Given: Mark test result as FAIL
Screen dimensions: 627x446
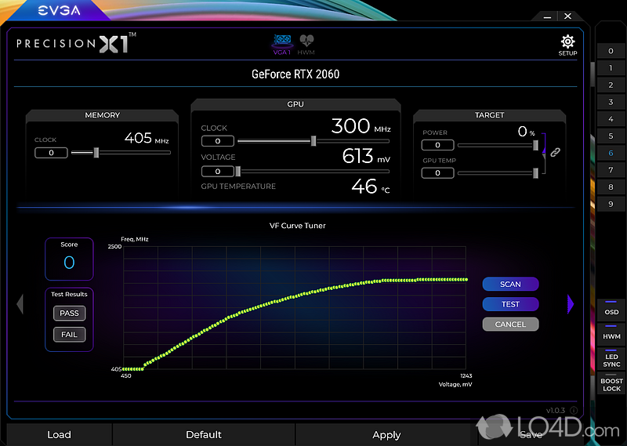Looking at the screenshot, I should pyautogui.click(x=69, y=335).
